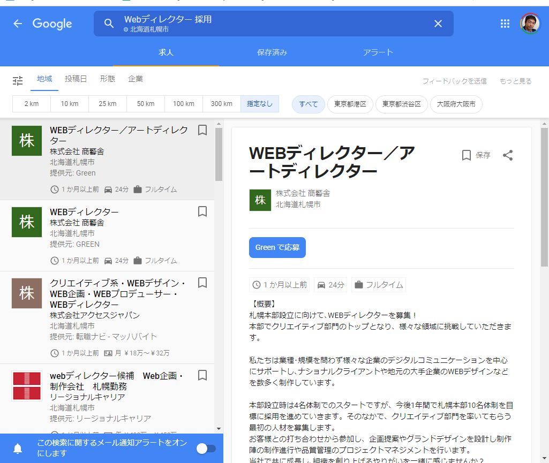Click the Webディレクター 採用 search field
This screenshot has height=463, width=549.
click(x=274, y=24)
